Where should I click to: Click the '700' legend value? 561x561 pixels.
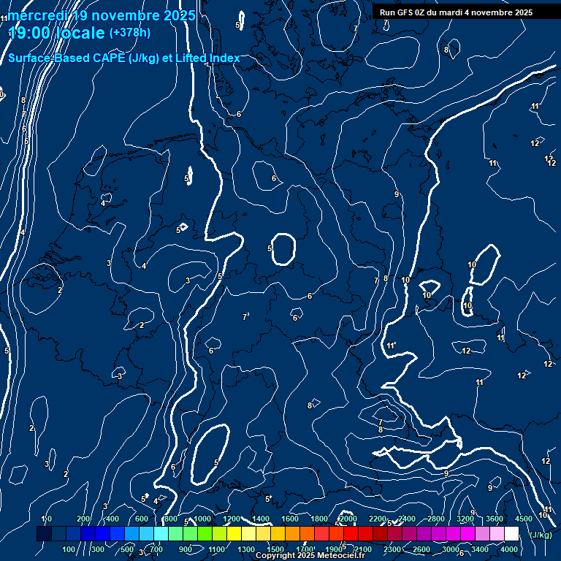click(x=156, y=549)
